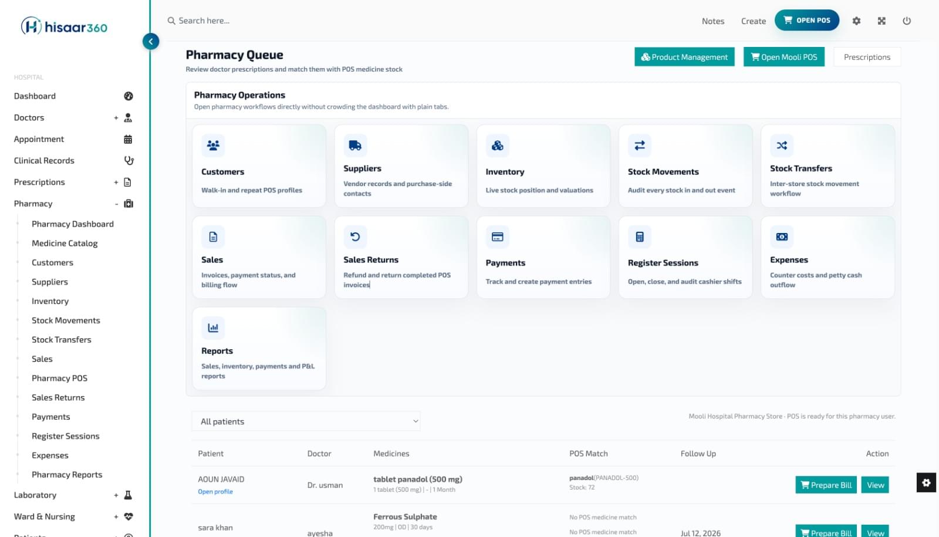Click the Create link in top bar
This screenshot has height=537, width=939.
click(x=754, y=21)
